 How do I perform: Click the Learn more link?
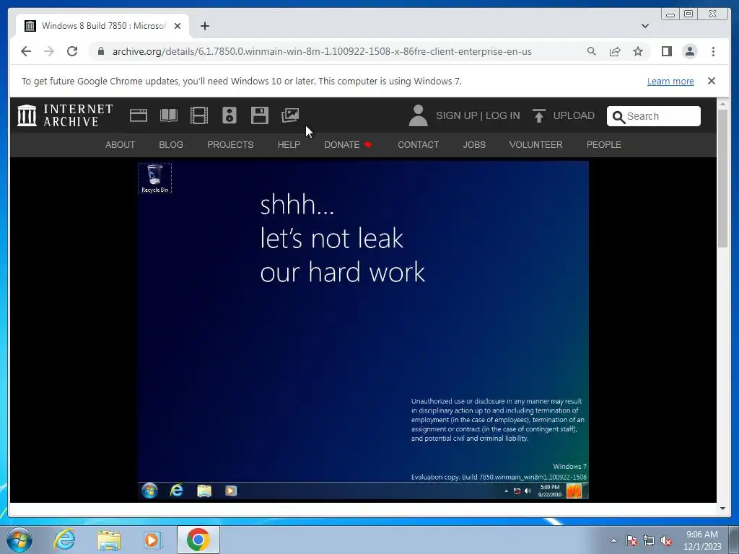[x=670, y=81]
